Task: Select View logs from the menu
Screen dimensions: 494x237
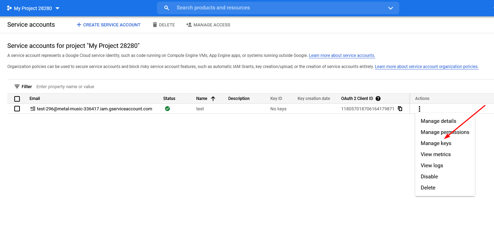Action: tap(432, 166)
